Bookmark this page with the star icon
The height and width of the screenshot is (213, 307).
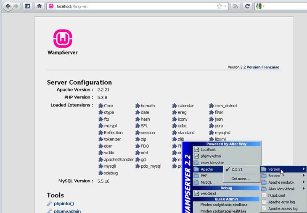(219, 6)
